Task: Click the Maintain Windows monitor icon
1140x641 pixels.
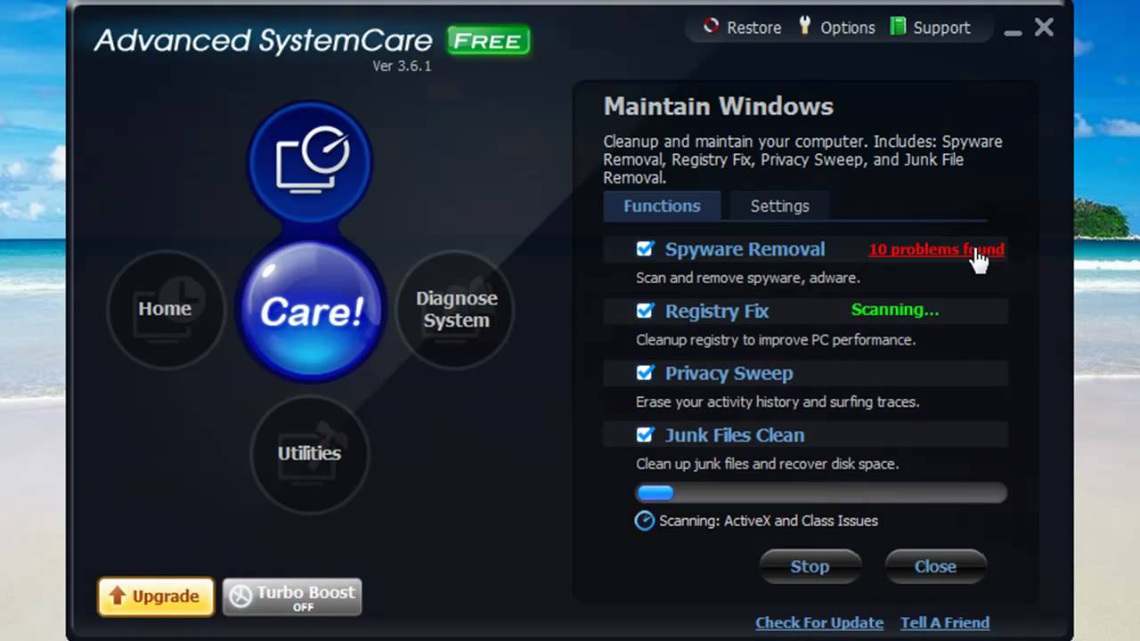Action: pos(310,162)
